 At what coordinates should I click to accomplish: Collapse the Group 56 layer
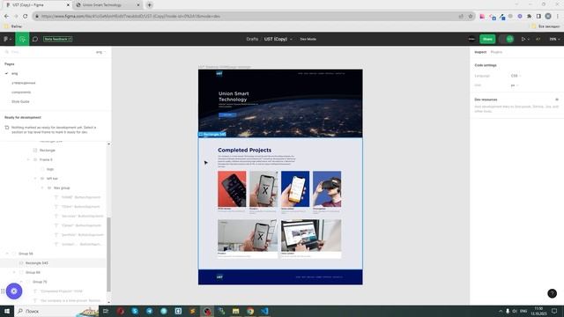(x=7, y=254)
